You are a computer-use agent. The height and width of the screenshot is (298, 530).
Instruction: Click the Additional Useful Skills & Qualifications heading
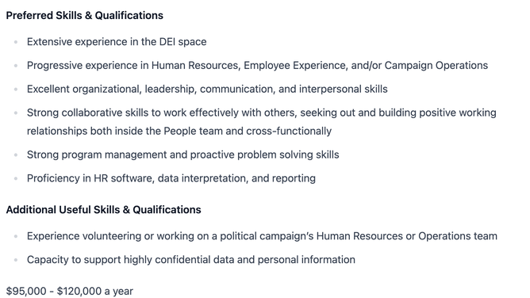click(103, 210)
